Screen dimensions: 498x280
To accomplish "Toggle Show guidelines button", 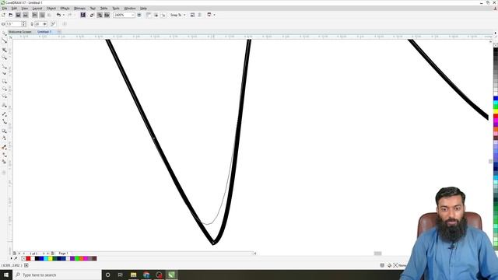I will pyautogui.click(x=163, y=15).
